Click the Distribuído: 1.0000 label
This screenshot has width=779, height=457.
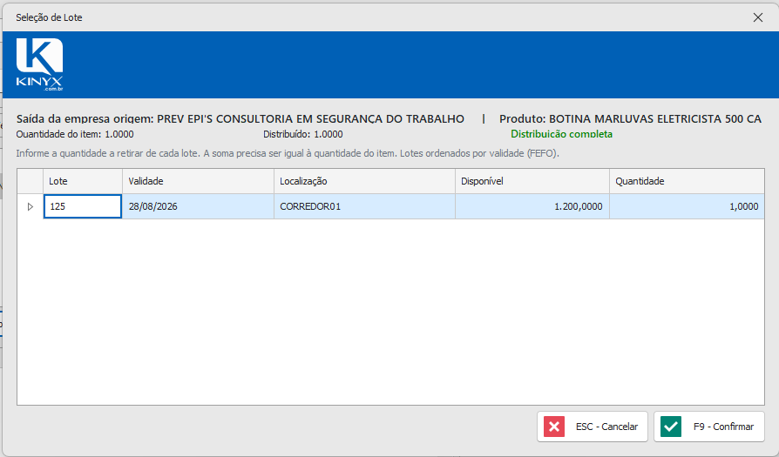303,134
